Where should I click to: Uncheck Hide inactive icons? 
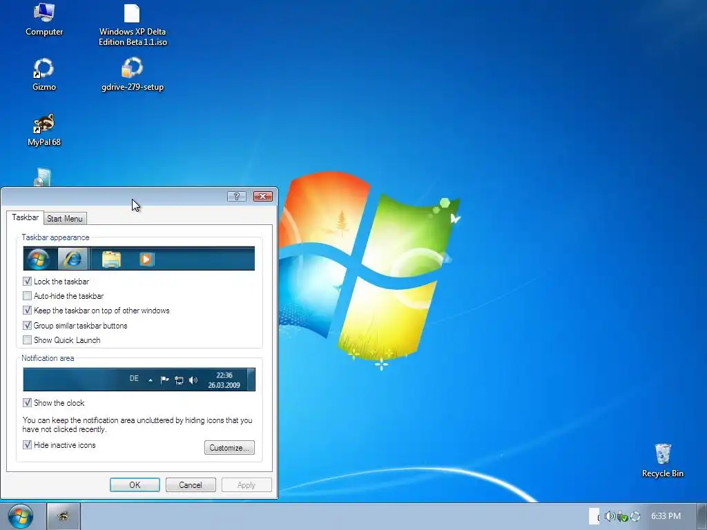(27, 445)
